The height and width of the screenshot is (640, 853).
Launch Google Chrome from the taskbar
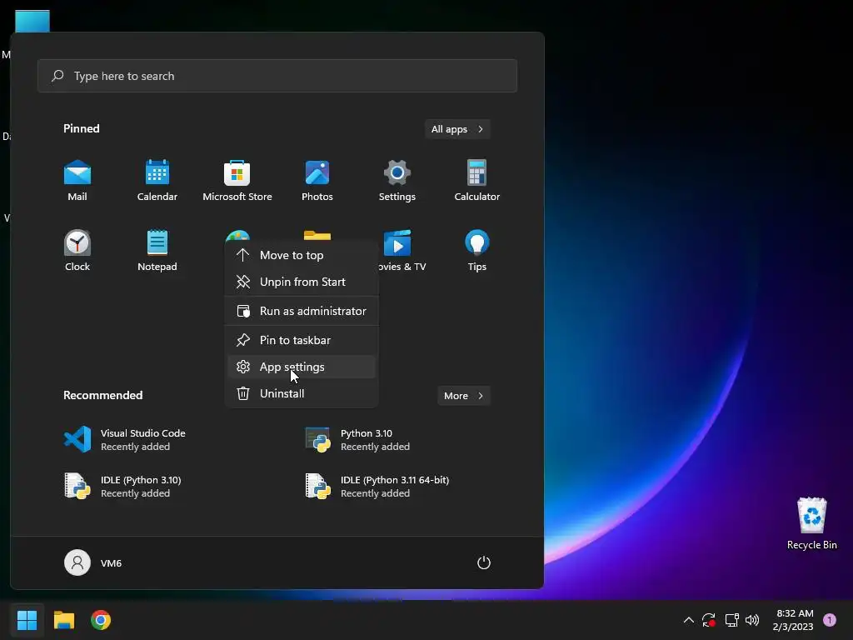tap(101, 620)
